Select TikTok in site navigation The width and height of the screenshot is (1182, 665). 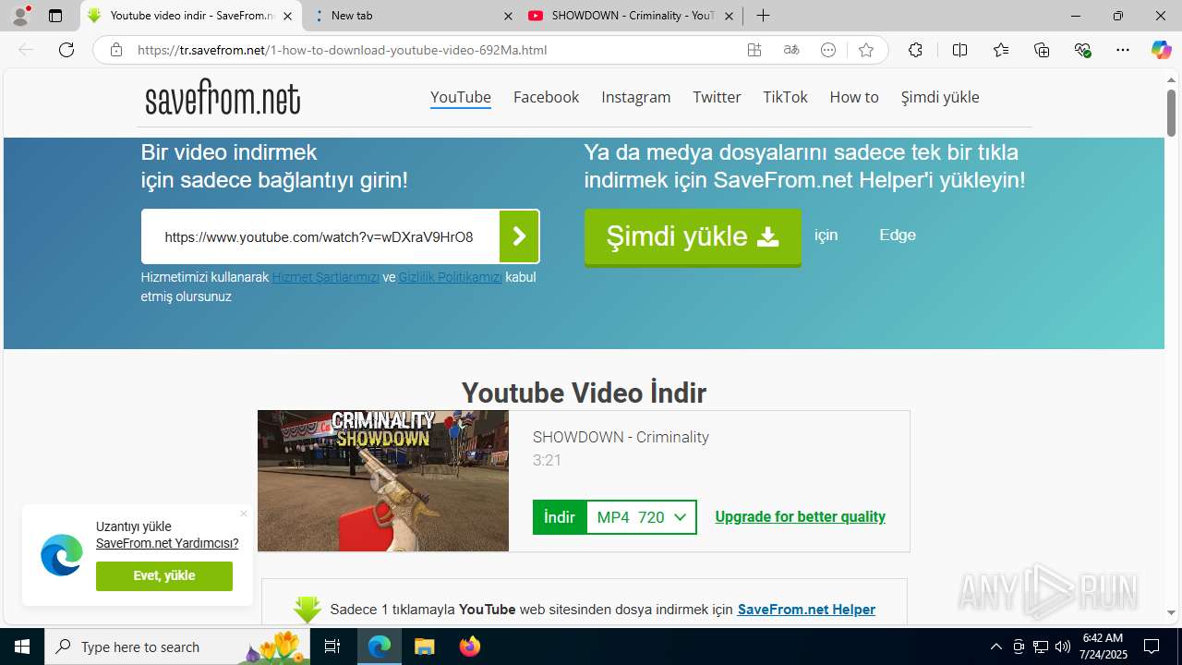point(785,97)
